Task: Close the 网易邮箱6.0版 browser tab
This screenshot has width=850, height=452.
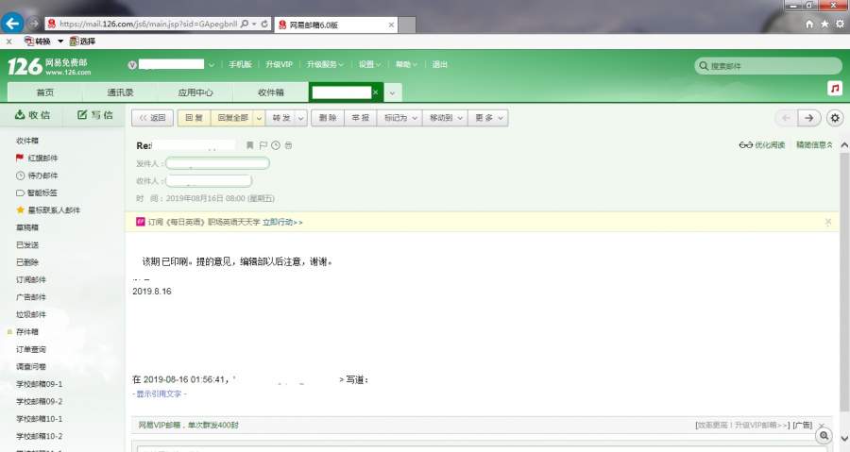Action: [391, 25]
